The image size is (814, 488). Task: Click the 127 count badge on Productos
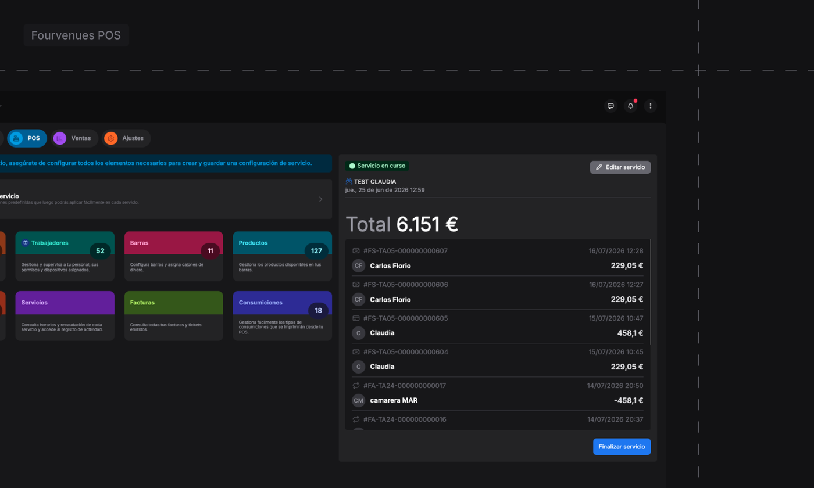coord(316,251)
